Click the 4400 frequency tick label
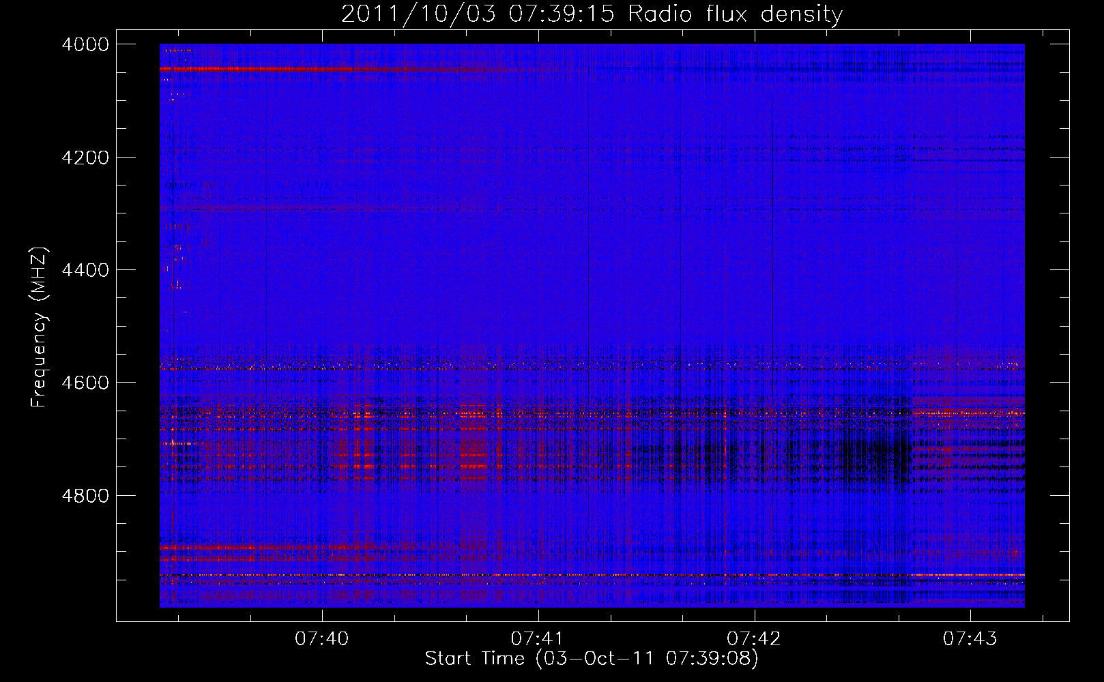 85,270
